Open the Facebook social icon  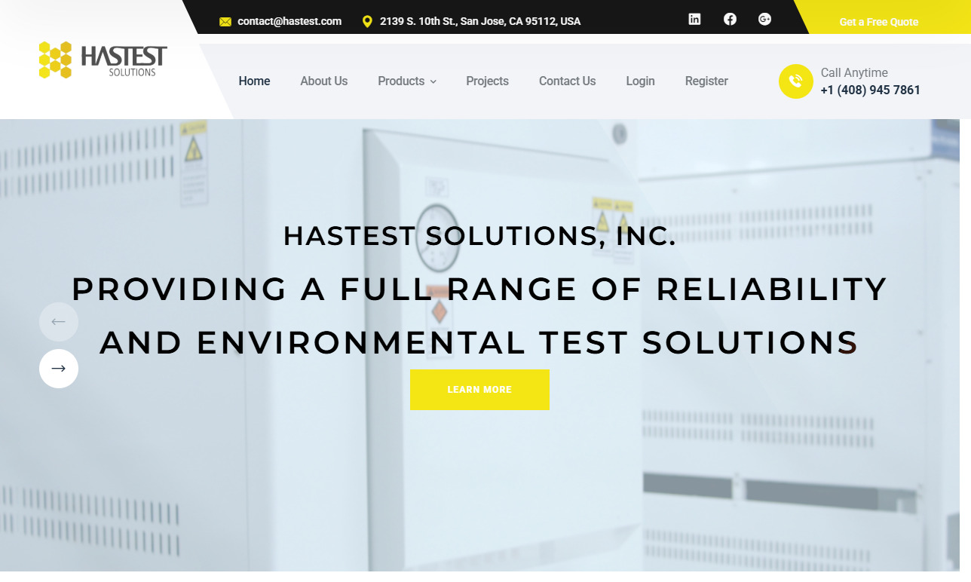pyautogui.click(x=730, y=19)
